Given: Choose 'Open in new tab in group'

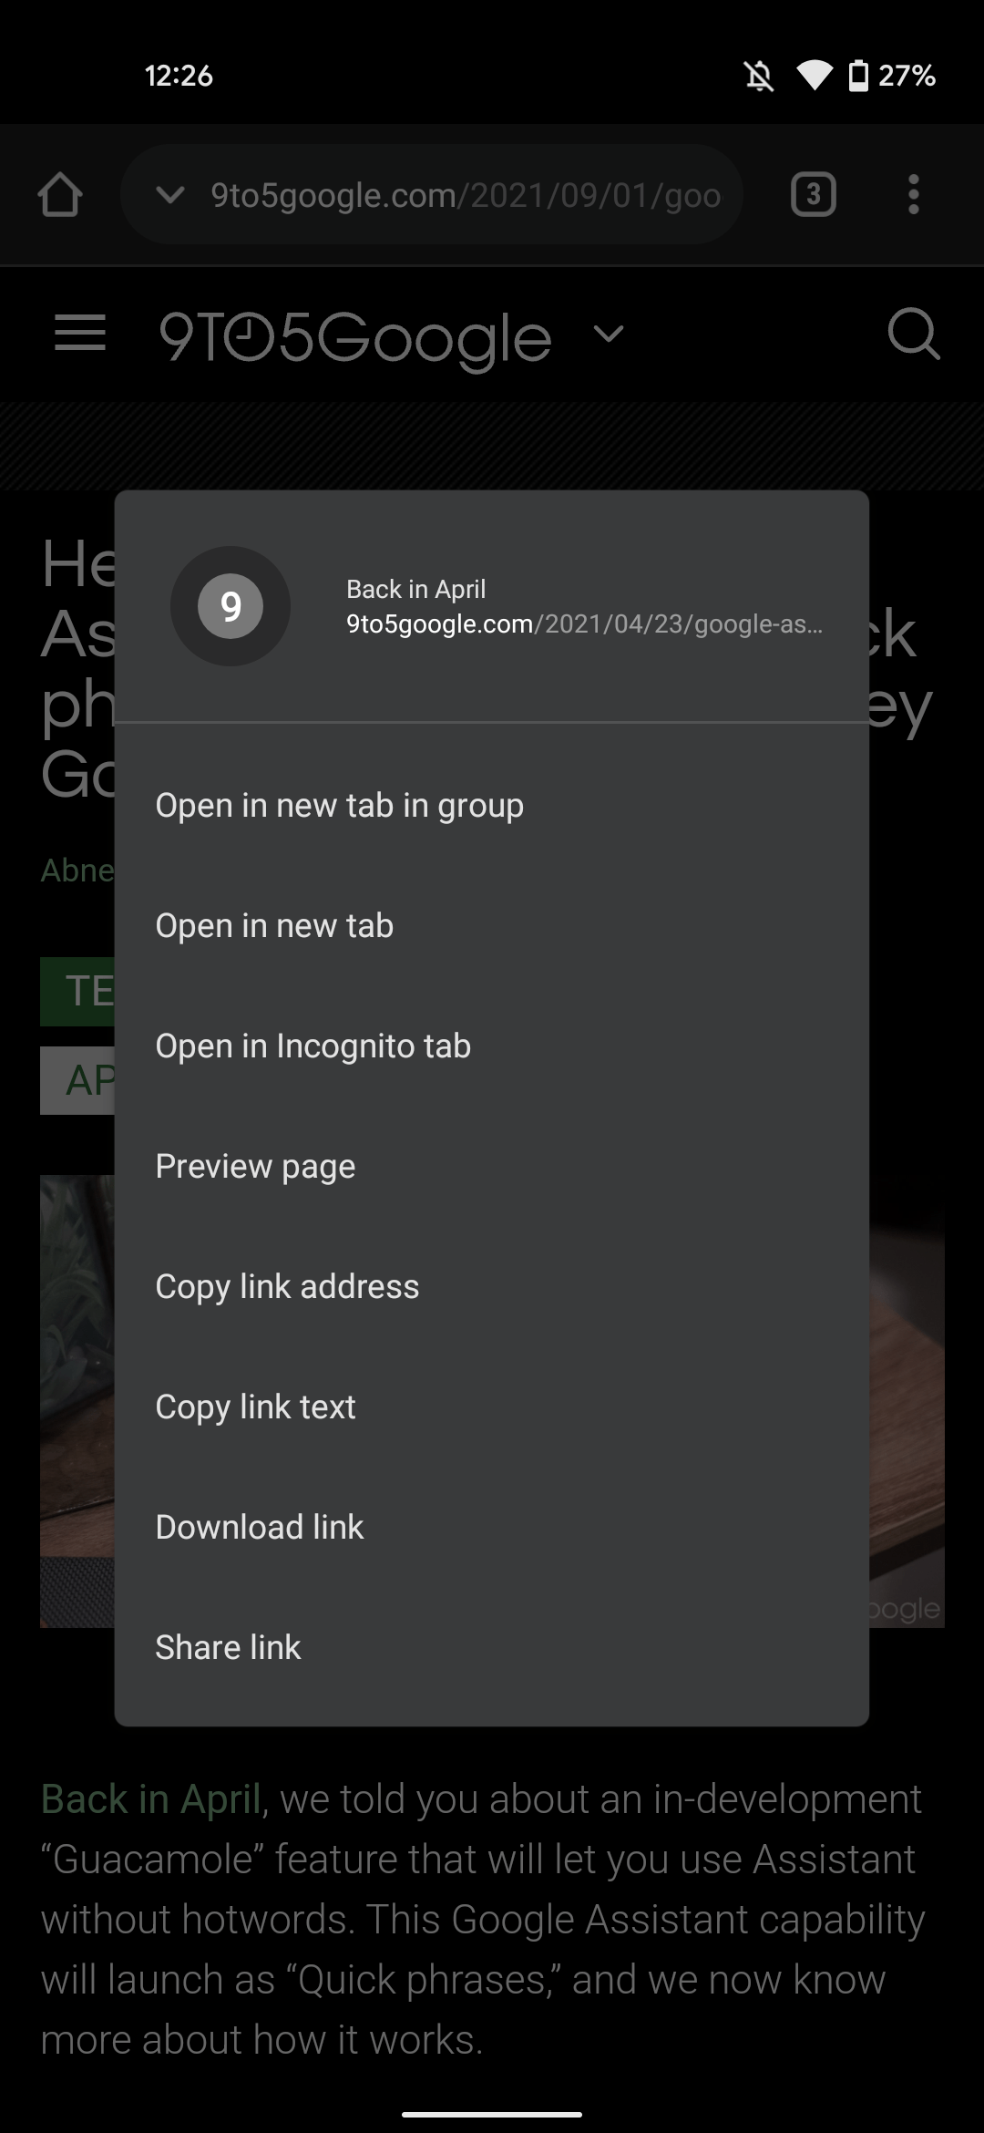Looking at the screenshot, I should click(492, 806).
